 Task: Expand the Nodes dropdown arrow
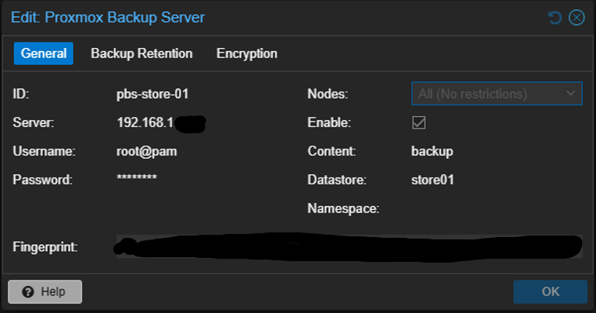click(x=572, y=94)
